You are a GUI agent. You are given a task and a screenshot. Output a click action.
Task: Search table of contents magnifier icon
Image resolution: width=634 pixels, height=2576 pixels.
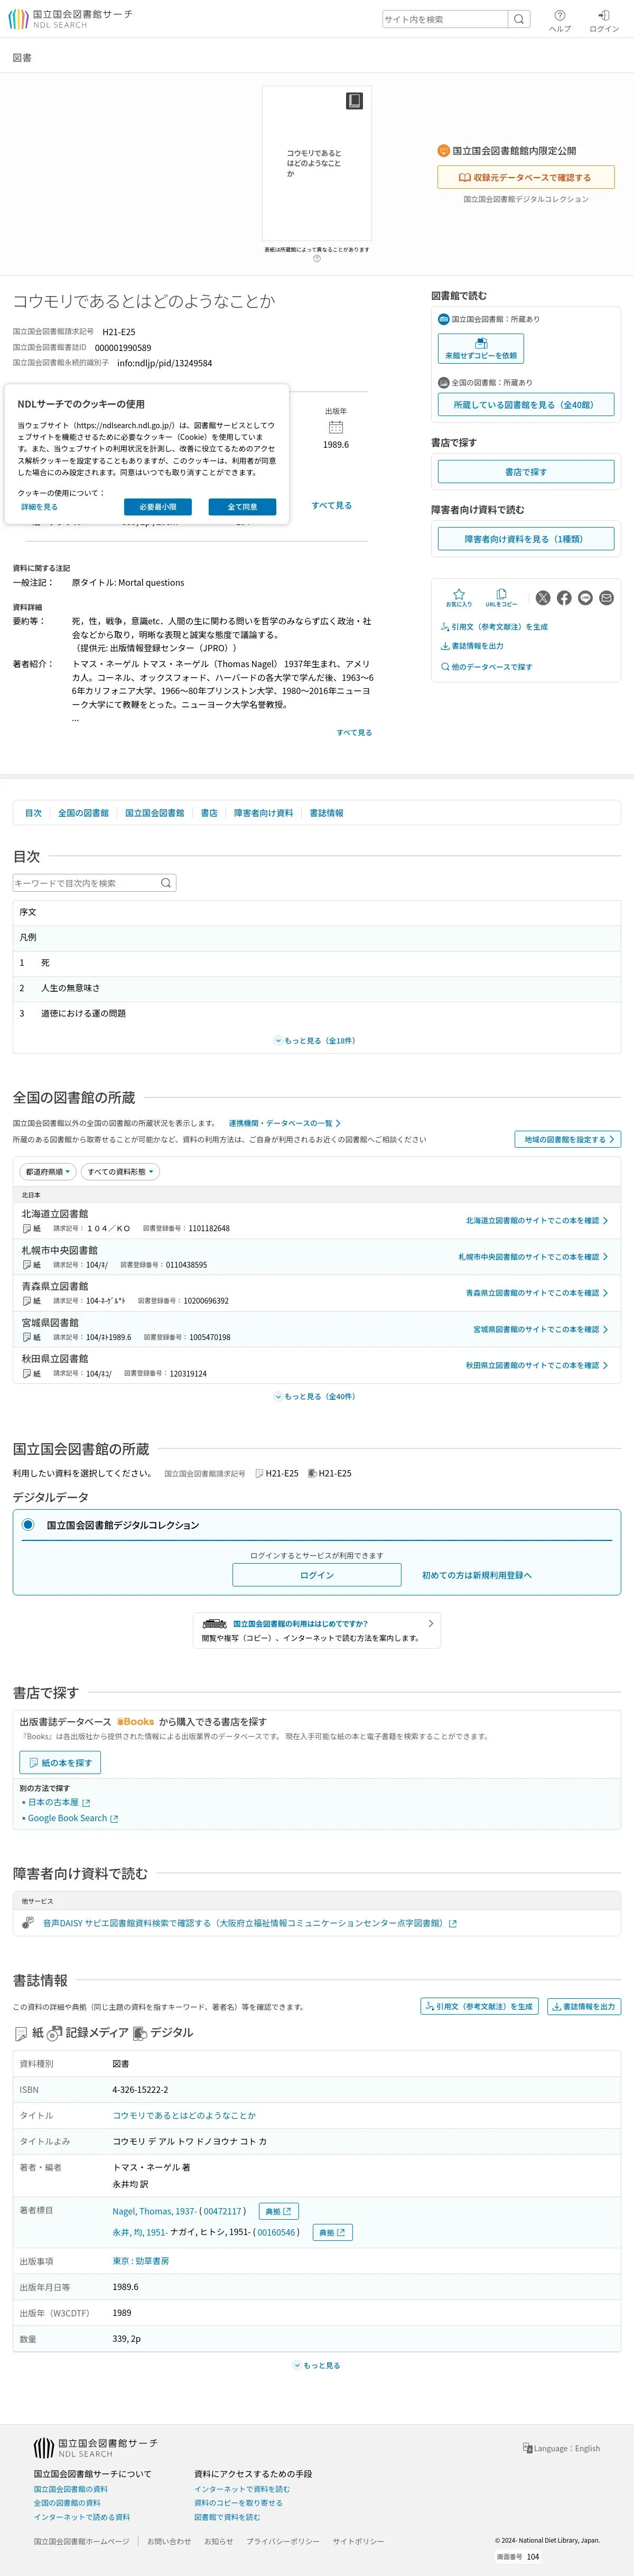point(167,883)
